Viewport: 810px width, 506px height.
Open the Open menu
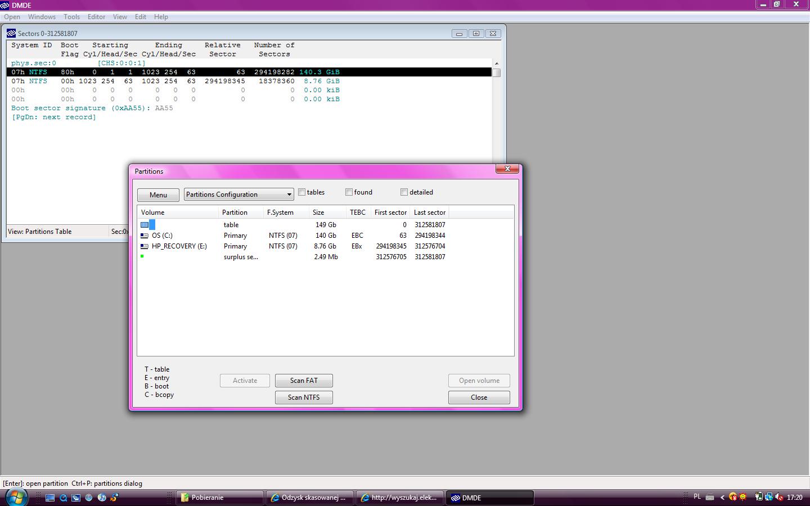(x=12, y=17)
